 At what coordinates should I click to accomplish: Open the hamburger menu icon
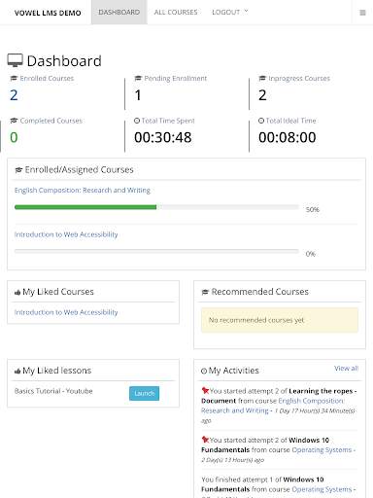(x=362, y=13)
